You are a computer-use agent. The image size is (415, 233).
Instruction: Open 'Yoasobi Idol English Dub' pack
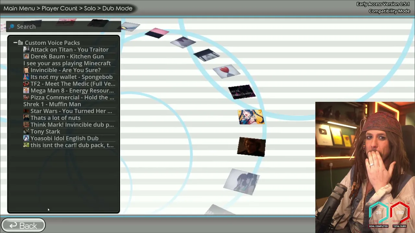click(64, 138)
